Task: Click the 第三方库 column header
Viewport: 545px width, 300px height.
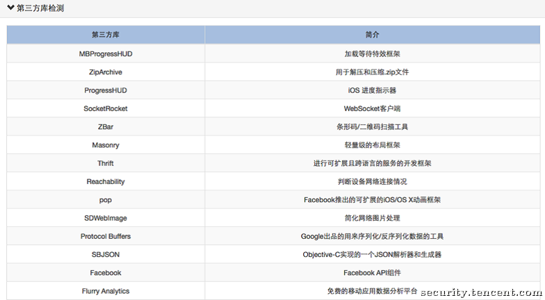Action: [x=106, y=35]
